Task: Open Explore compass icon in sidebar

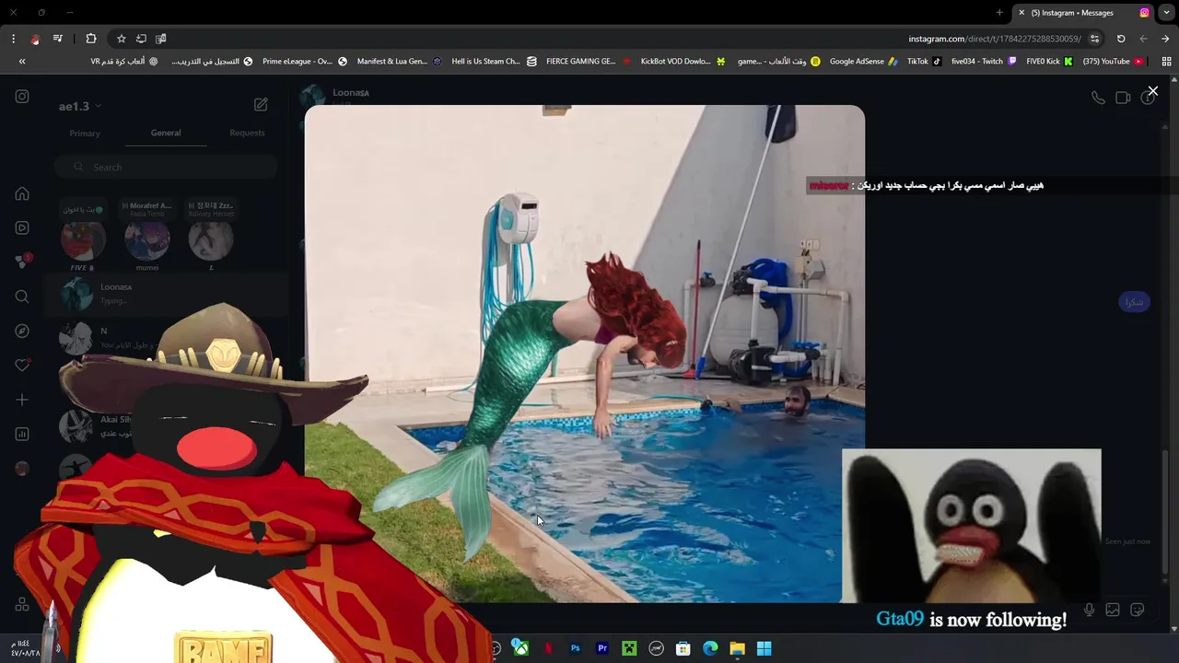Action: tap(22, 331)
